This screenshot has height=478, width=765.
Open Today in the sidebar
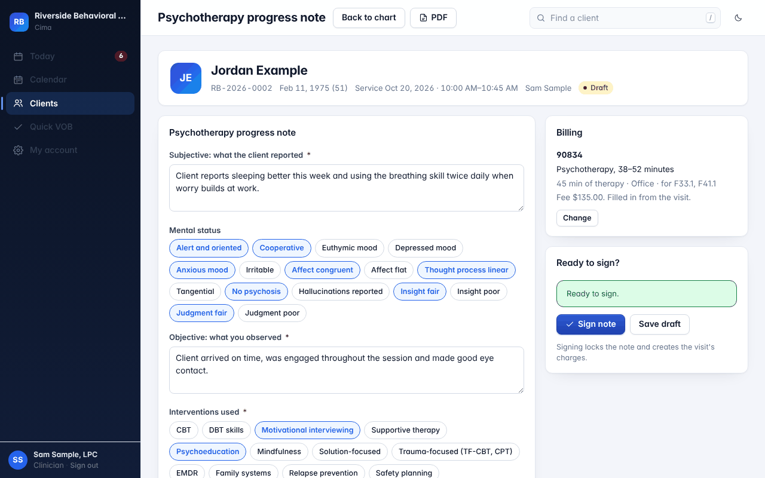click(x=70, y=56)
